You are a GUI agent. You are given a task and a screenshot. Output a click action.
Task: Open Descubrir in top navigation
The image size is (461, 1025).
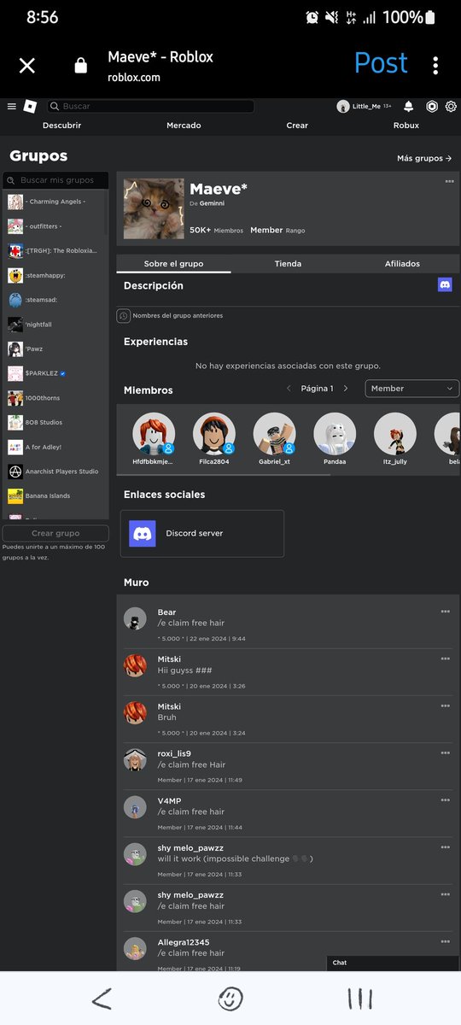(x=61, y=126)
